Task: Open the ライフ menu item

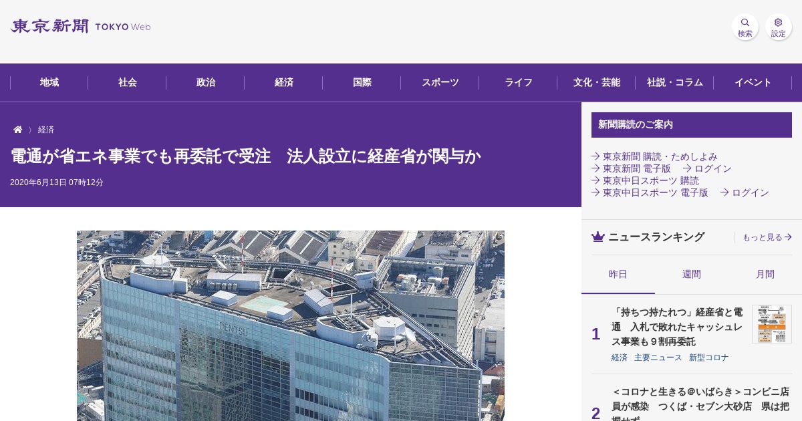Action: coord(519,83)
